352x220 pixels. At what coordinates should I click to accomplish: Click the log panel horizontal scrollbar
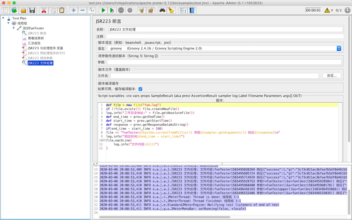coord(164,217)
